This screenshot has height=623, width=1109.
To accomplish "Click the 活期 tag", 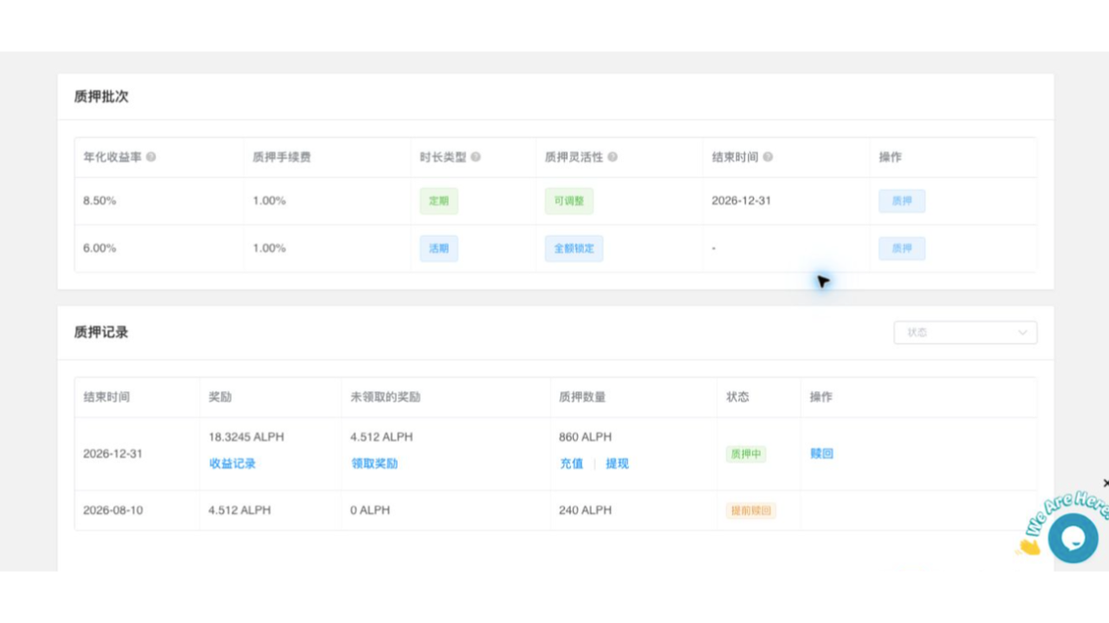I will point(438,248).
